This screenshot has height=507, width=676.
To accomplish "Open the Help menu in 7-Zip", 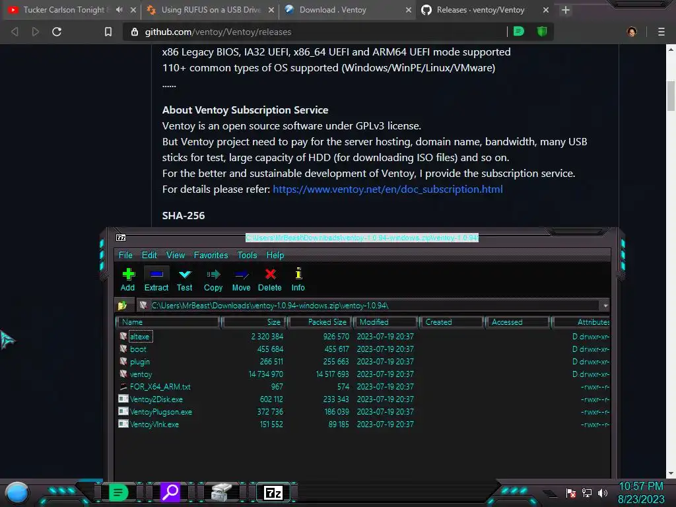I will [275, 255].
